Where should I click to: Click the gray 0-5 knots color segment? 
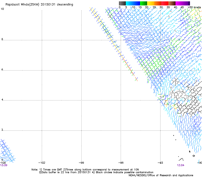click(122, 3)
